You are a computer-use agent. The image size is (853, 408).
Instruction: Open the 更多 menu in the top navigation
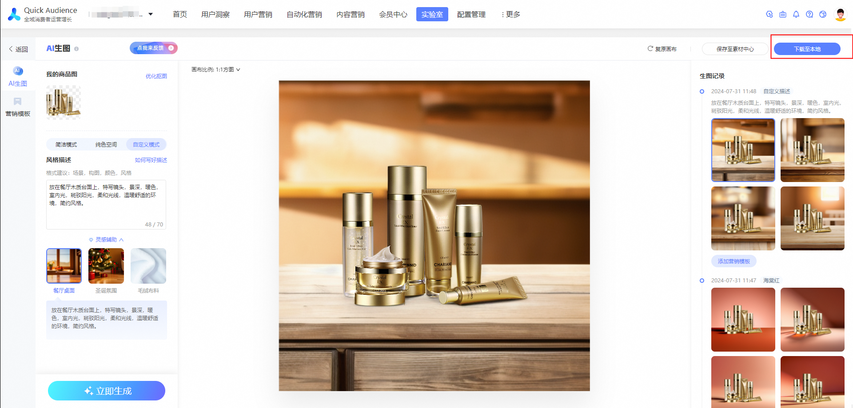coord(511,15)
